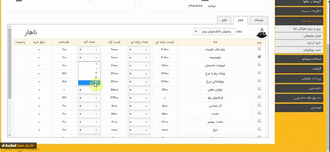Tick the reserve checkbox for زرشک پلو با مرغ
This screenshot has height=152, width=330.
coord(259,73)
